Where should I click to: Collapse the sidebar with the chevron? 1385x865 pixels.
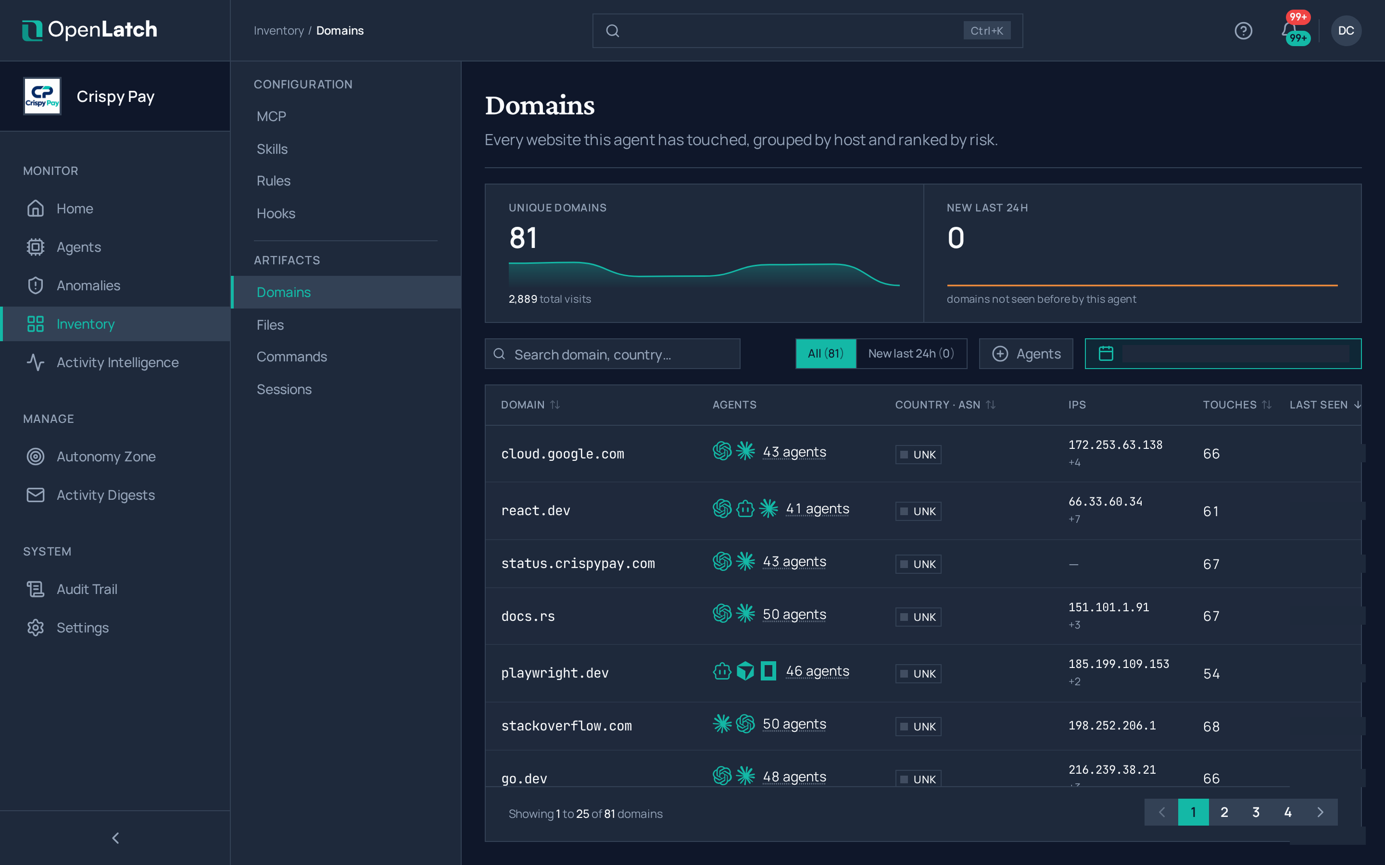pyautogui.click(x=115, y=838)
